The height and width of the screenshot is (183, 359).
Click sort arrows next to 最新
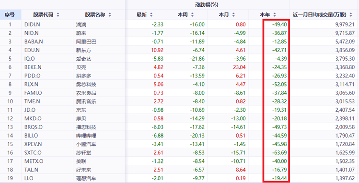click(x=151, y=15)
